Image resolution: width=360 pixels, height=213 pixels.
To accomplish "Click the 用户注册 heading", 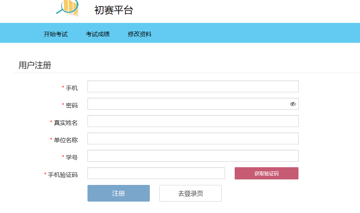I will (35, 65).
